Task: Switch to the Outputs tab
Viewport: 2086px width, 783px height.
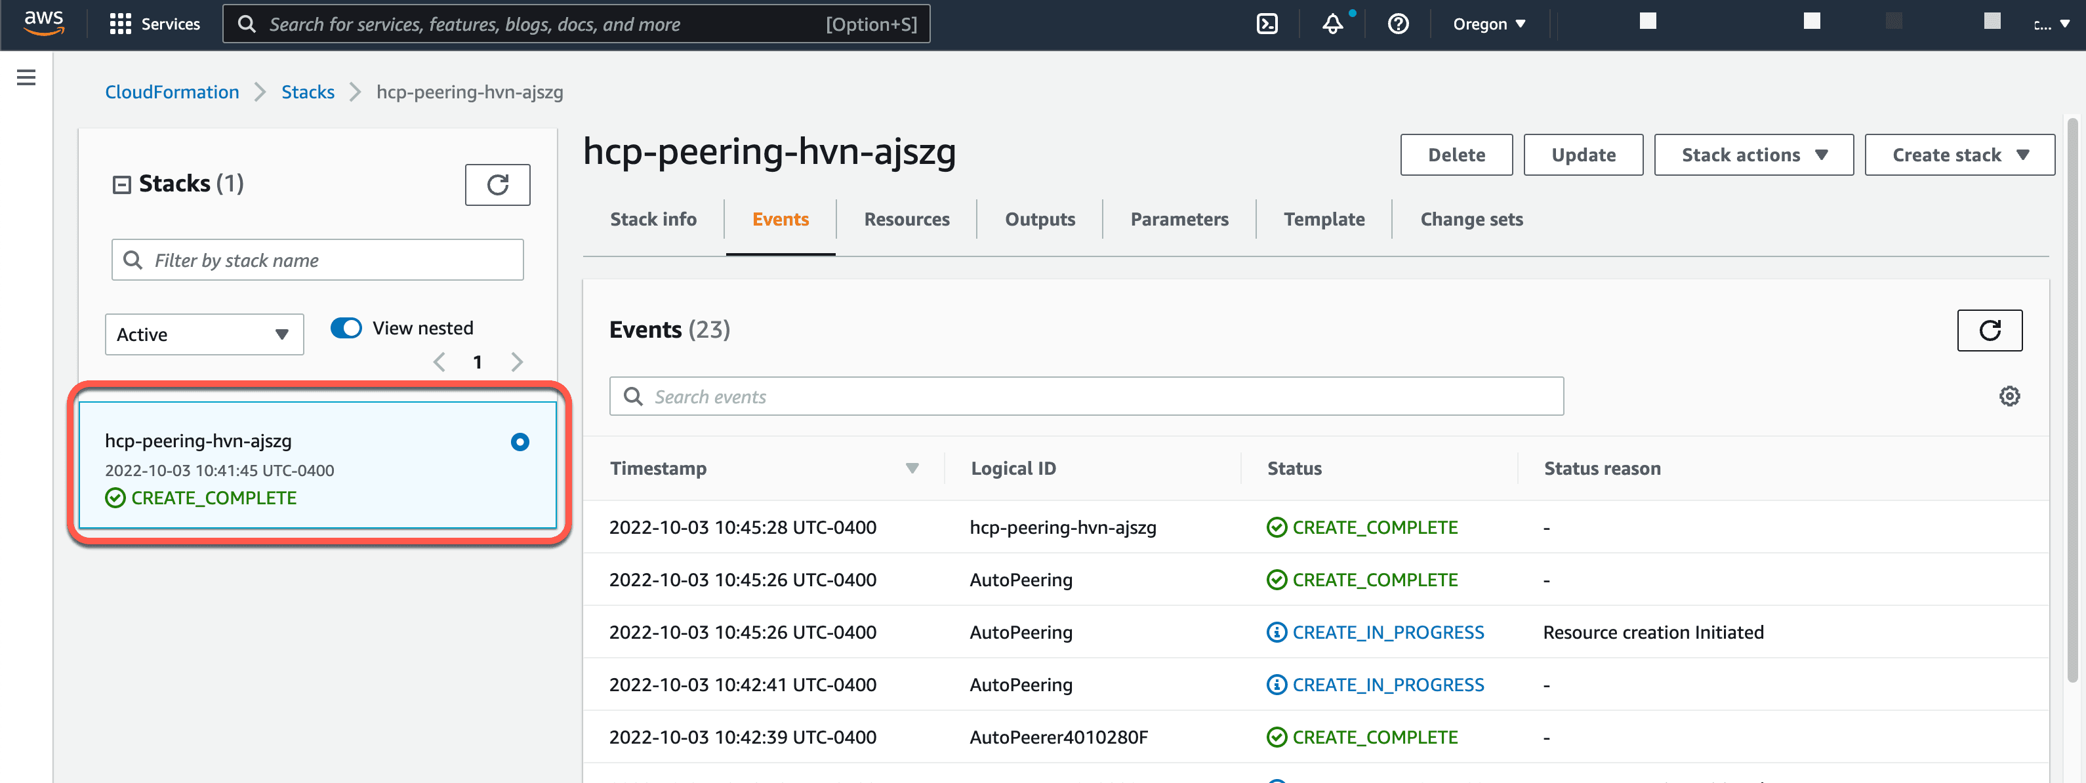Action: (1040, 220)
